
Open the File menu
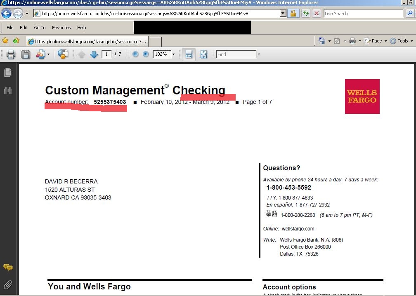pyautogui.click(x=10, y=28)
